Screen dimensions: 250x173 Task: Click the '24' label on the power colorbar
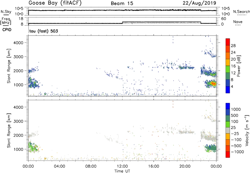233,52
